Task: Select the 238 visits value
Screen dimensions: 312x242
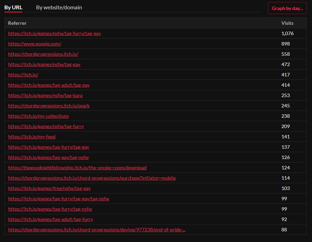Action: (286, 116)
